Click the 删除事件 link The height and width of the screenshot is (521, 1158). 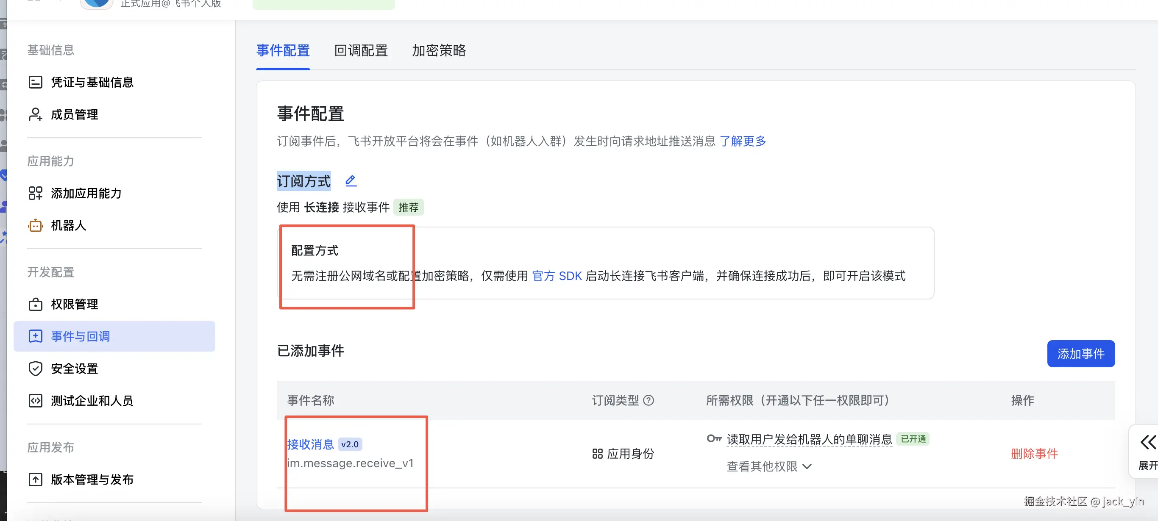[x=1034, y=454]
